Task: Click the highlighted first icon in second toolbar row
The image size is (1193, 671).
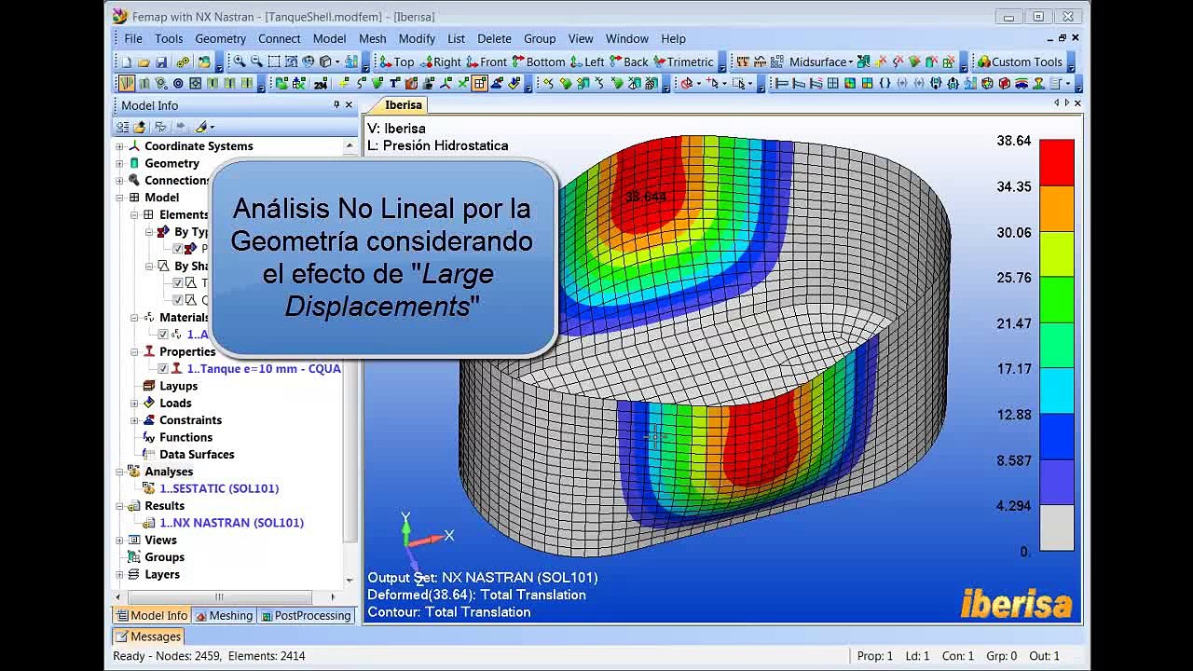Action: coord(127,83)
